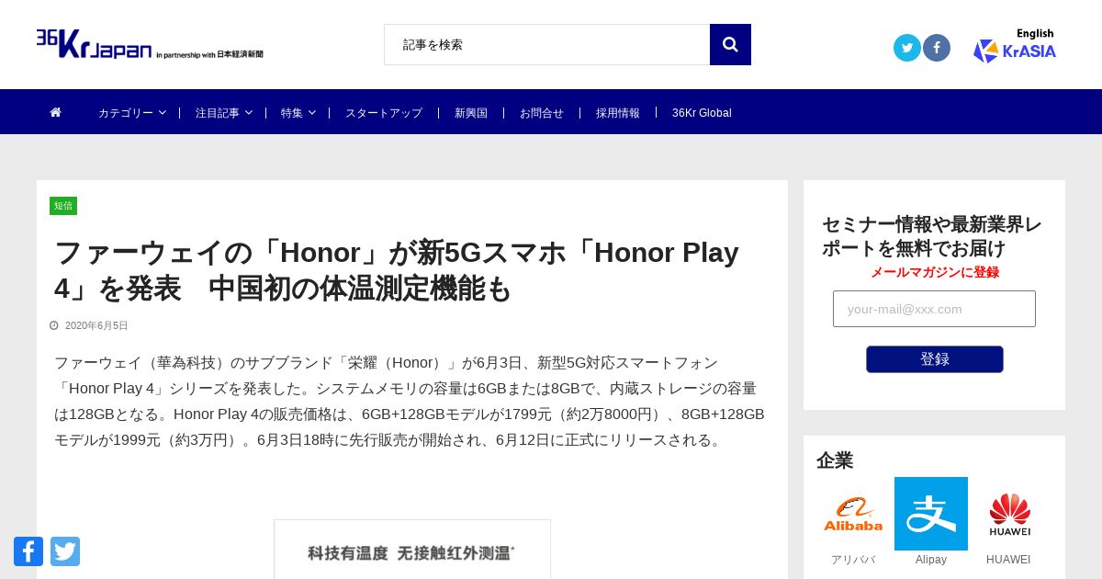This screenshot has width=1102, height=579.
Task: Click the HUAWEI text label
Action: point(1008,560)
